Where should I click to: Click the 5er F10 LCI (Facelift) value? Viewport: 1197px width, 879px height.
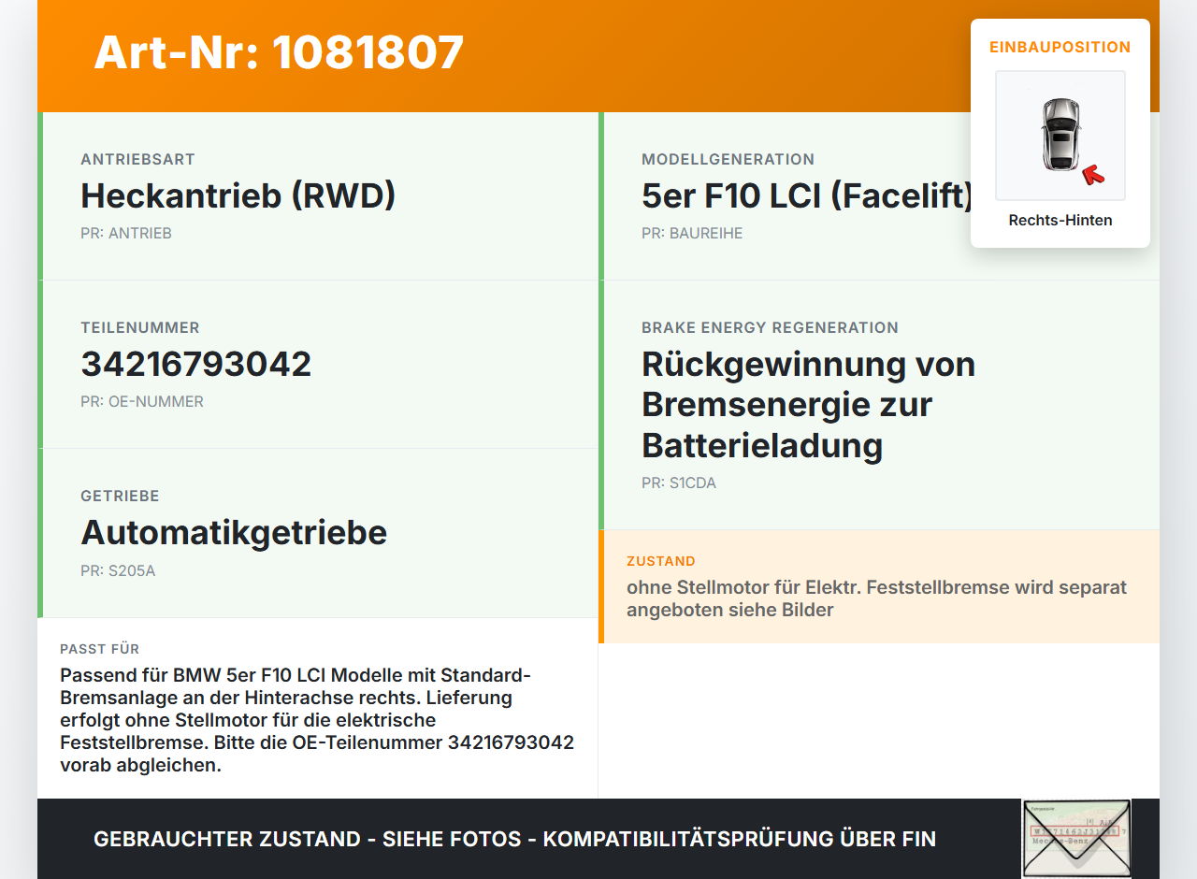[808, 195]
